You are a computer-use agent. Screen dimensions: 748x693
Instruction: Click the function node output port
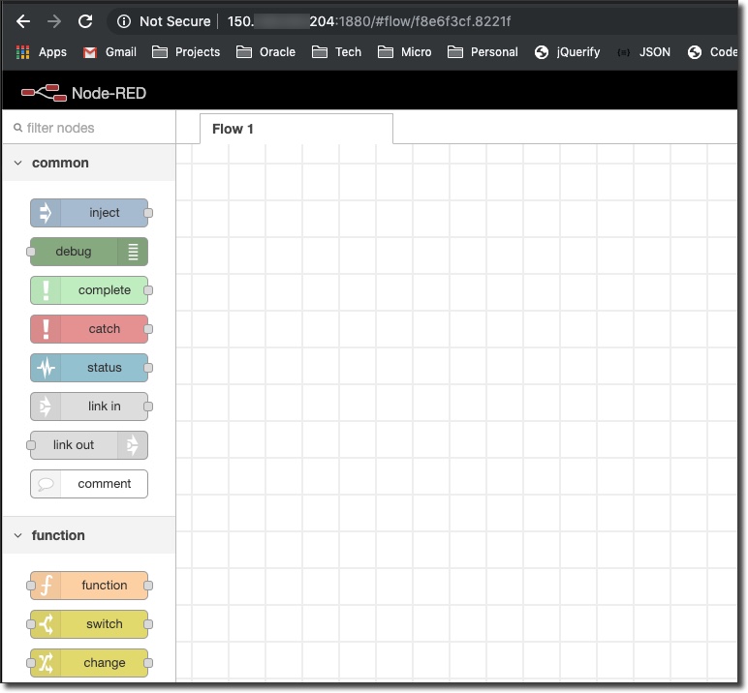coord(148,586)
